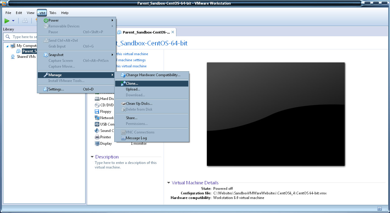
Task: Click the black VM screen preview
Action: (276, 114)
